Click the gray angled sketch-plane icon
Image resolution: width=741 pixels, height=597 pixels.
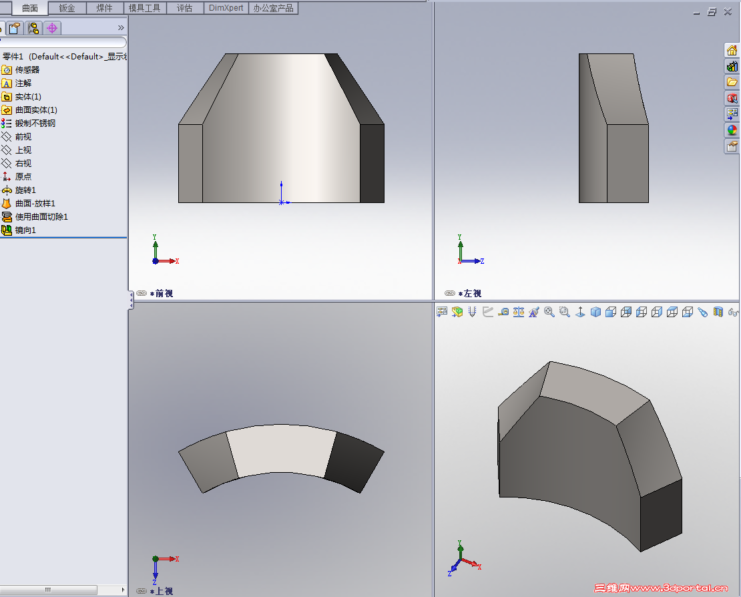click(488, 312)
